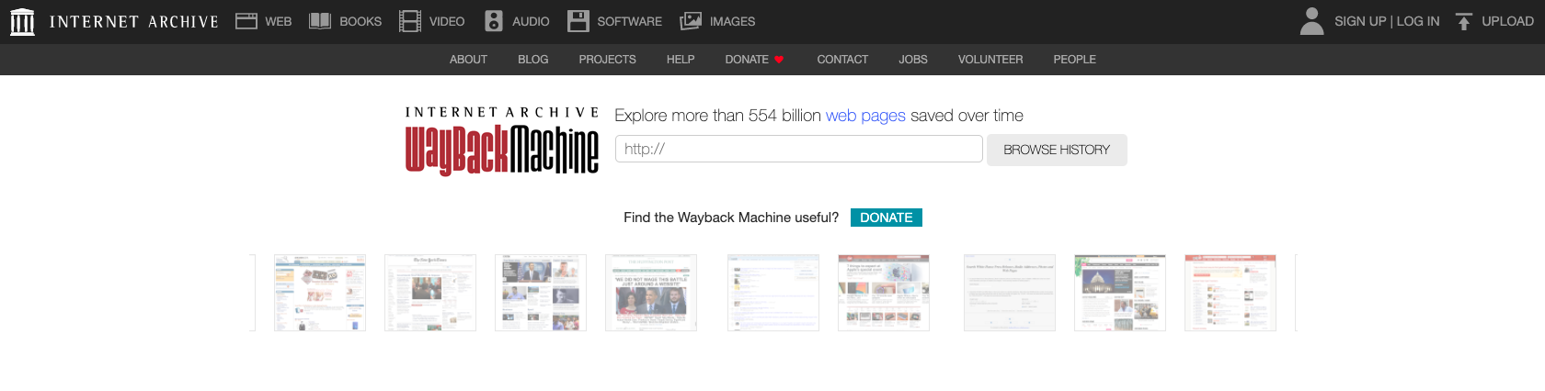Open the Blog menu item
This screenshot has height=391, width=1545.
533,60
